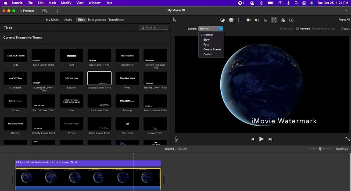Select the purple title clip in timeline
This screenshot has height=191, width=351.
(x=88, y=164)
